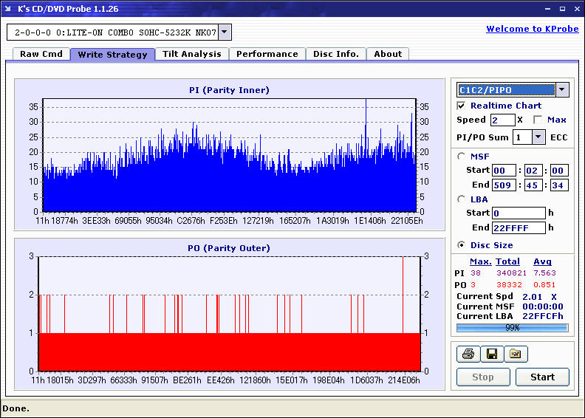The height and width of the screenshot is (418, 585).
Task: Switch to the Tilt Analysis tab
Action: pyautogui.click(x=192, y=54)
